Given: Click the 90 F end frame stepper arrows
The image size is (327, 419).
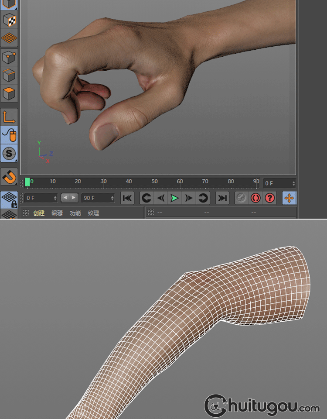Looking at the screenshot, I should click(x=112, y=198).
